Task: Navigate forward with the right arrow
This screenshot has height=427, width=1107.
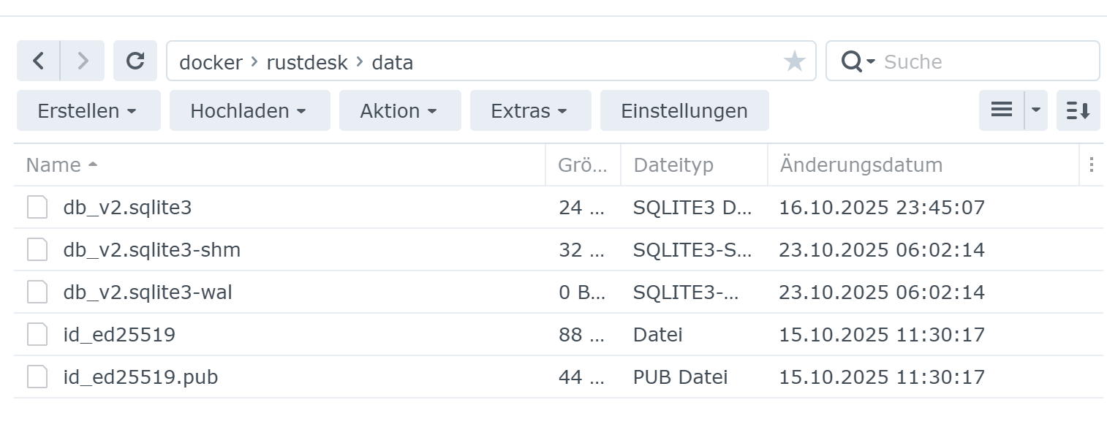Action: [83, 61]
